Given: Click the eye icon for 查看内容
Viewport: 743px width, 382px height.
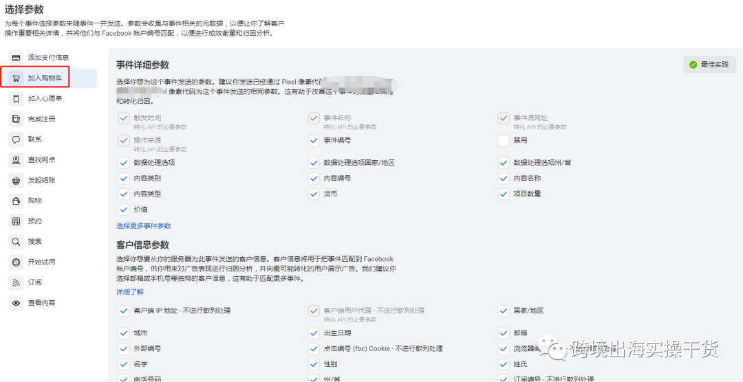Looking at the screenshot, I should click(x=16, y=303).
